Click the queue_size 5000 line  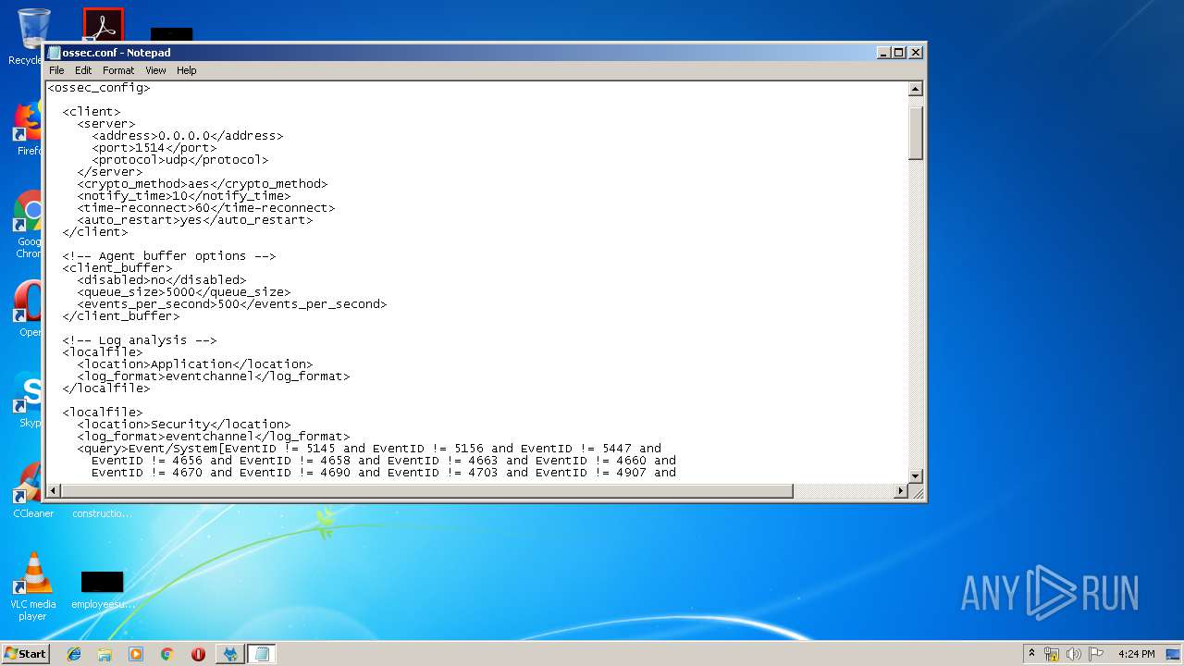point(184,292)
